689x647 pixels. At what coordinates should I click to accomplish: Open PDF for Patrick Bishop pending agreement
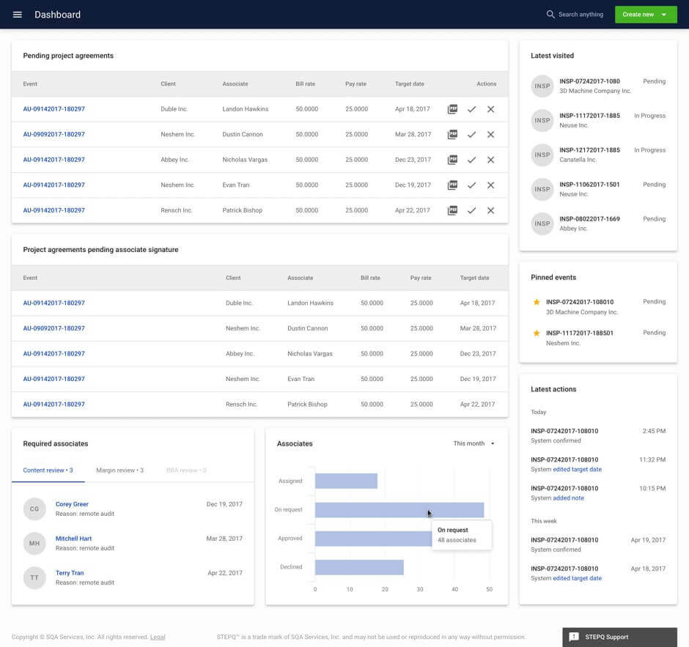tap(452, 210)
